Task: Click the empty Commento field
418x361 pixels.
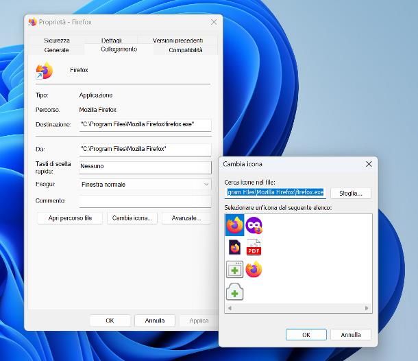Action: point(145,201)
